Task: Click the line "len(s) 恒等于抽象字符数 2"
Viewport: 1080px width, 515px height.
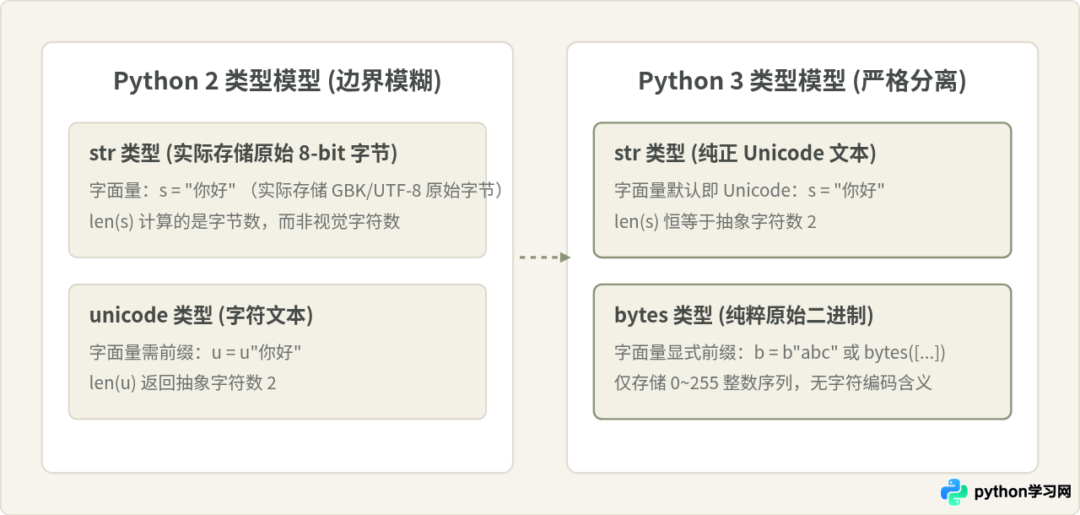Action: [715, 222]
